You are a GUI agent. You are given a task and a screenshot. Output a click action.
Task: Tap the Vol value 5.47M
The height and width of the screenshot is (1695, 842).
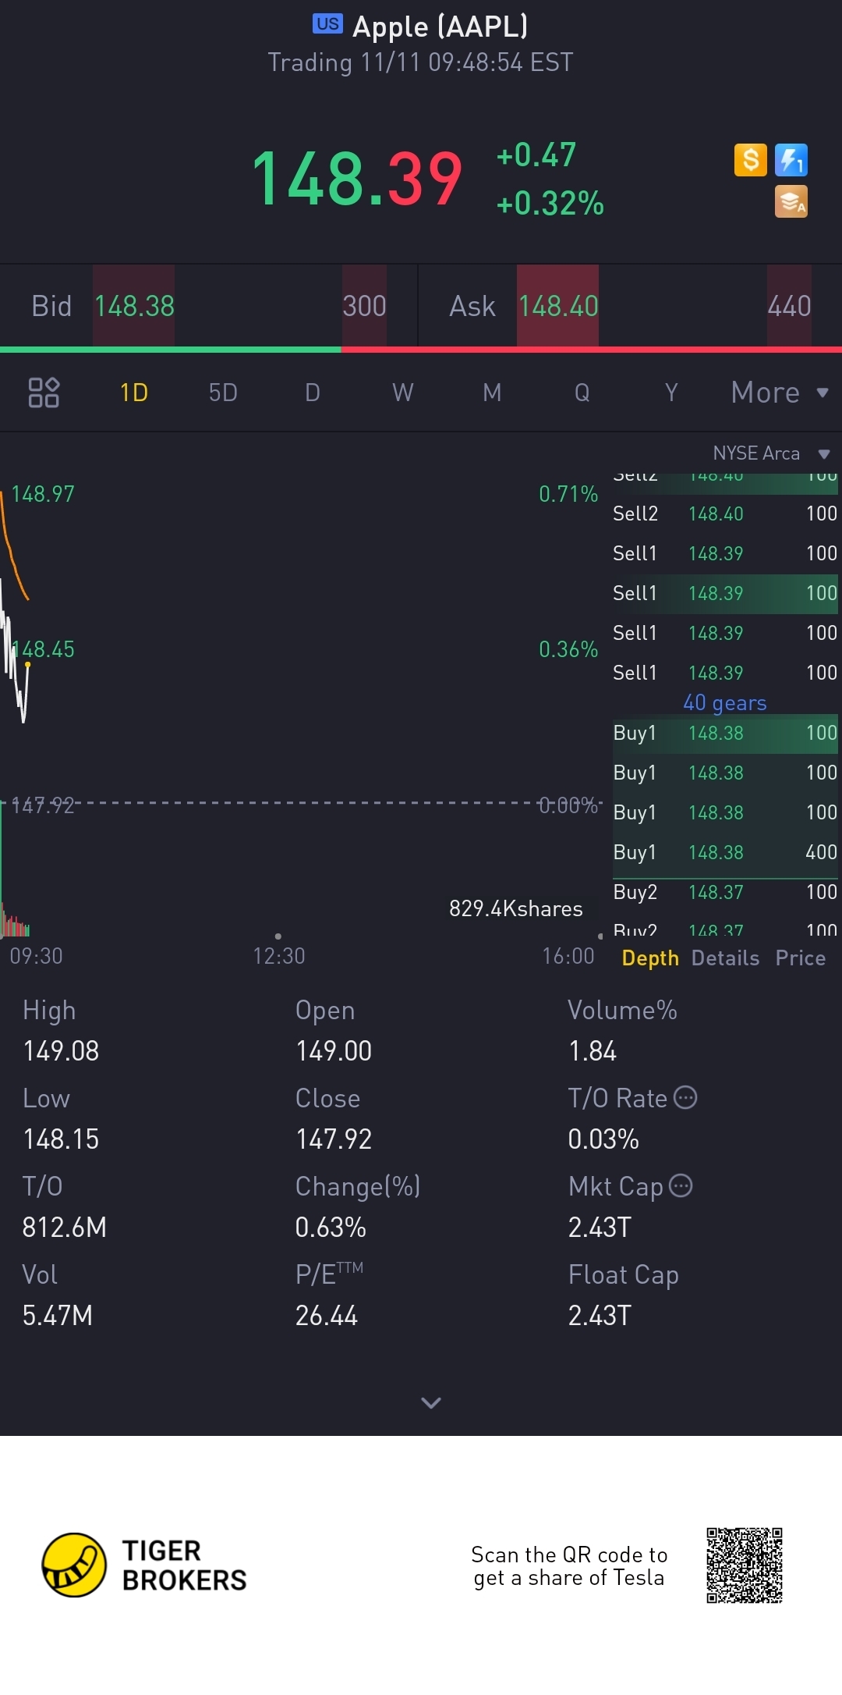click(58, 1316)
